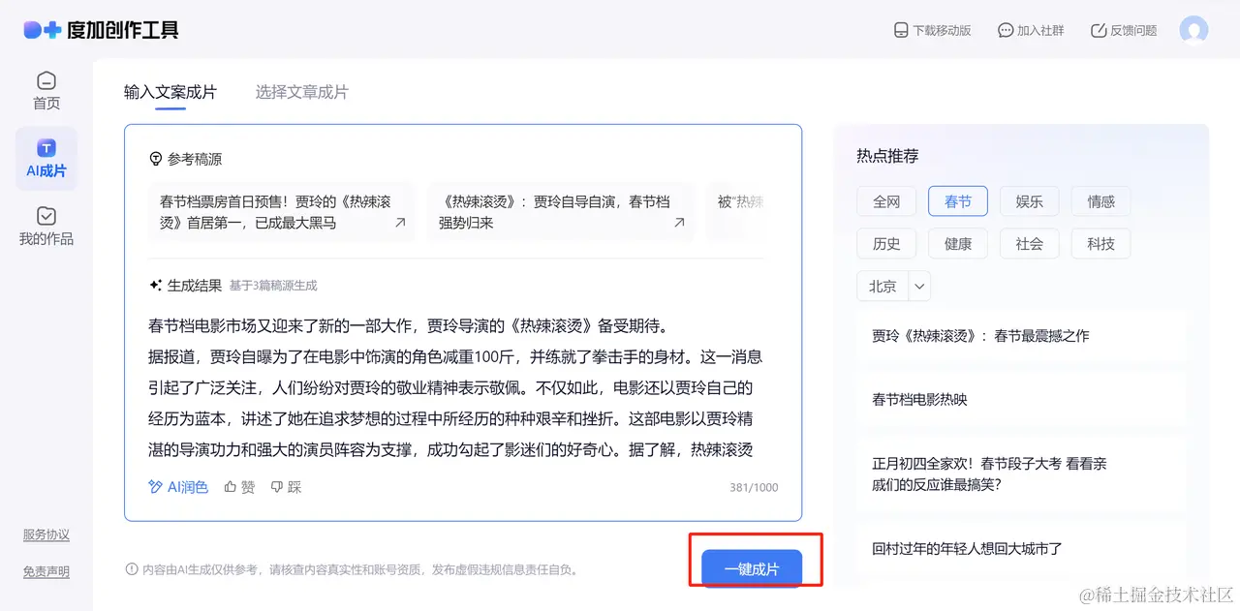
Task: Select AI成片 in the sidebar
Action: [x=46, y=159]
